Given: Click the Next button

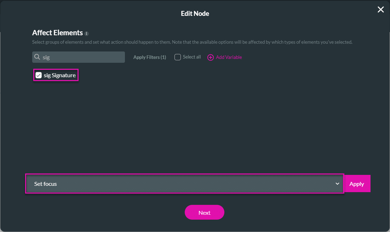Looking at the screenshot, I should pyautogui.click(x=205, y=212).
